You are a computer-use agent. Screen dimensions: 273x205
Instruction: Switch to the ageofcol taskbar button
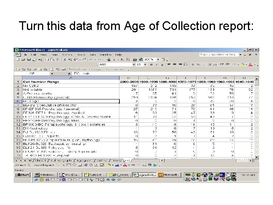144,175
